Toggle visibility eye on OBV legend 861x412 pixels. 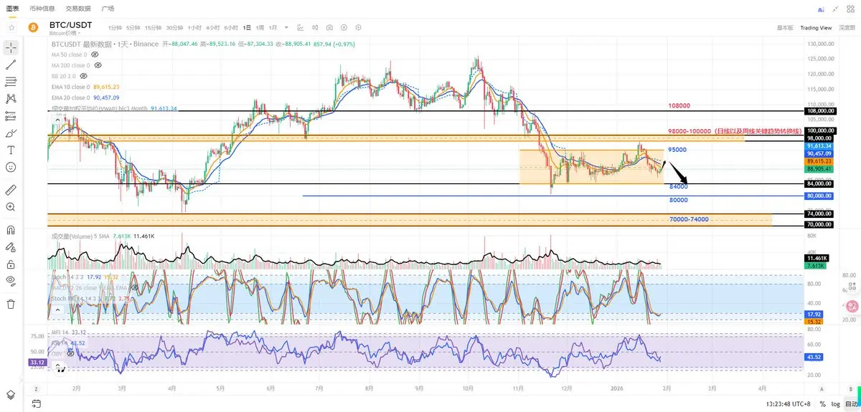pyautogui.click(x=70, y=353)
